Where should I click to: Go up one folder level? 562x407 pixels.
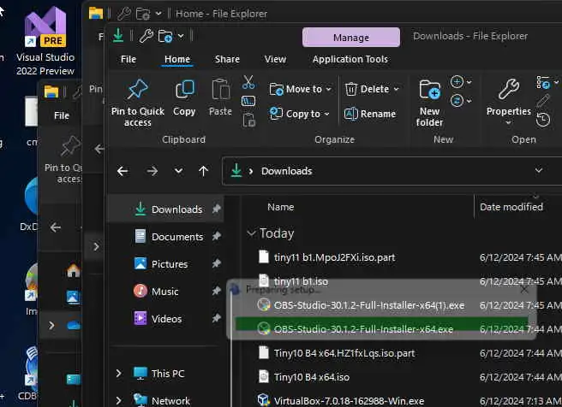click(x=203, y=171)
